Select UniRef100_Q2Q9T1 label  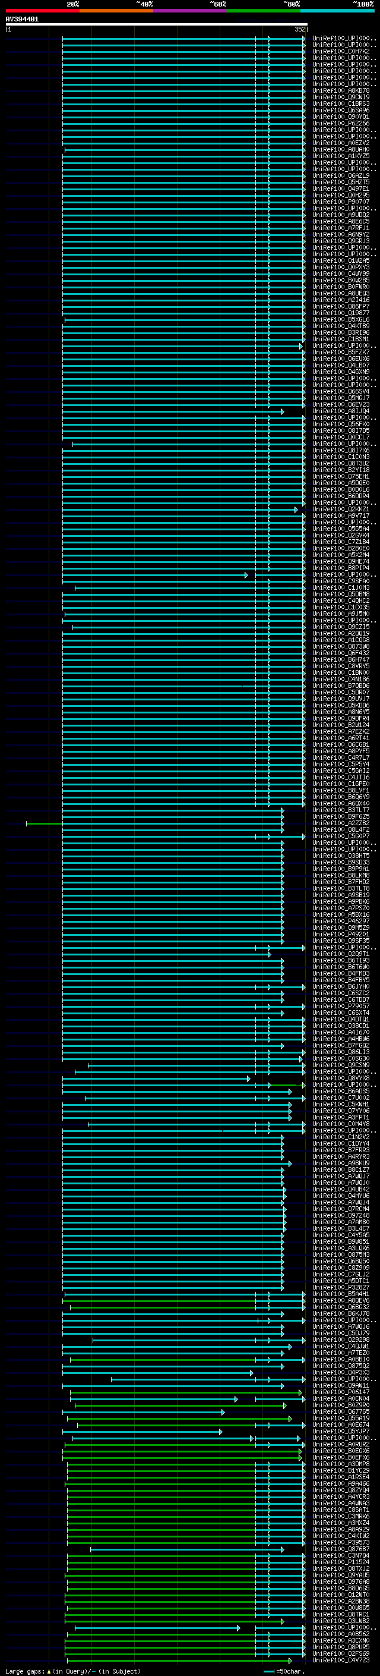341,954
